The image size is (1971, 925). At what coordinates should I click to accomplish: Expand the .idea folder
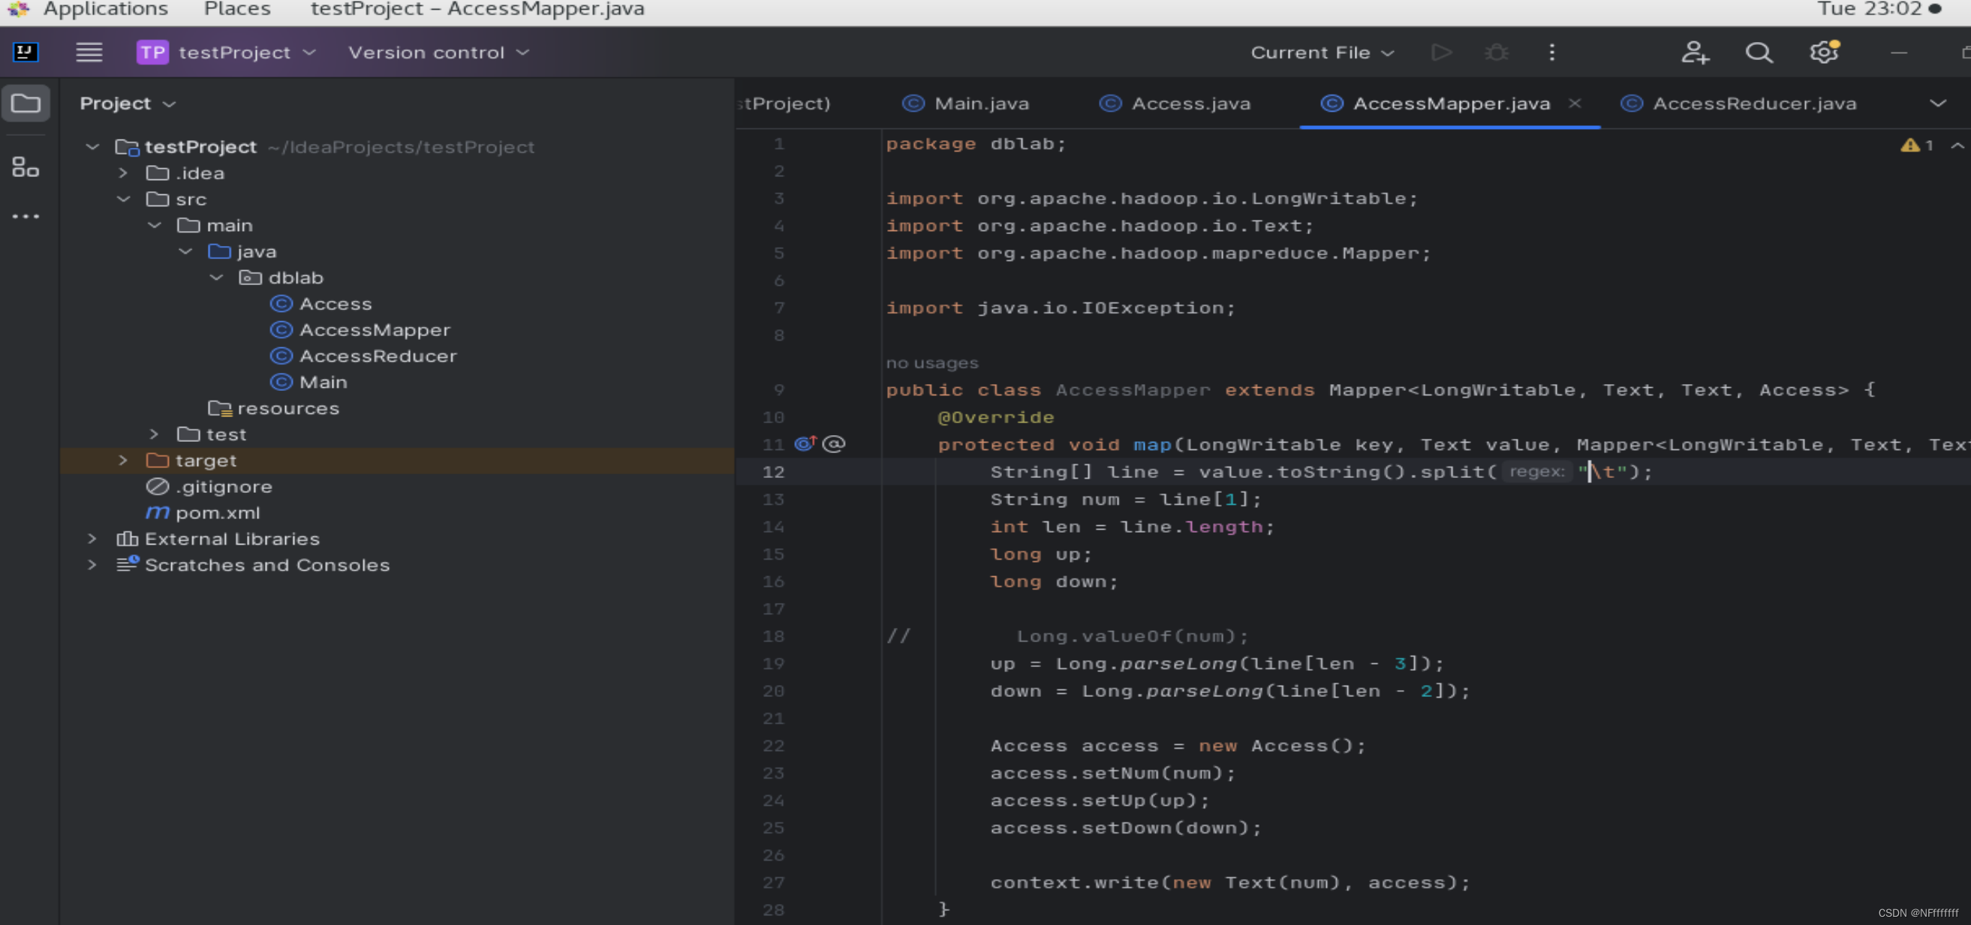coord(123,173)
